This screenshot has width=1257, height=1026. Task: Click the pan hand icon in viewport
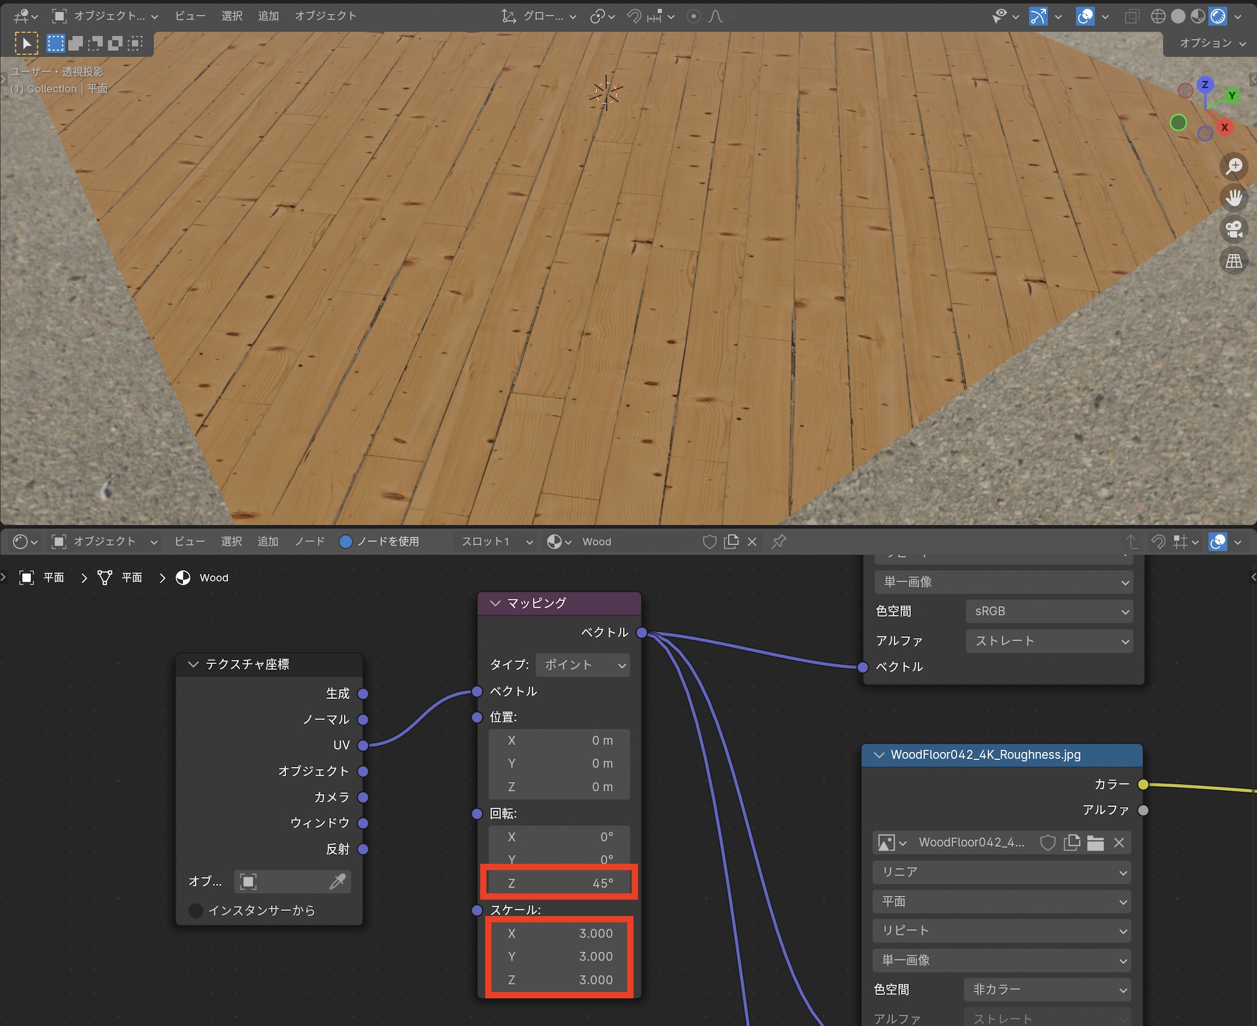pyautogui.click(x=1234, y=197)
